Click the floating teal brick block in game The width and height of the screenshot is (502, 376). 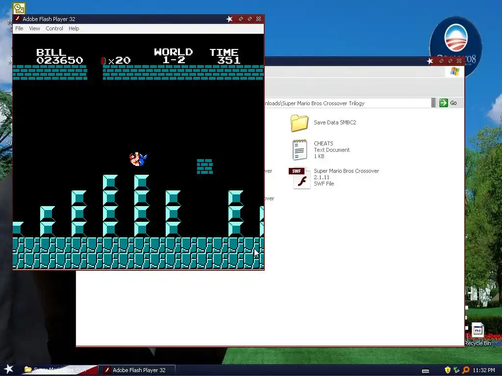tap(205, 166)
